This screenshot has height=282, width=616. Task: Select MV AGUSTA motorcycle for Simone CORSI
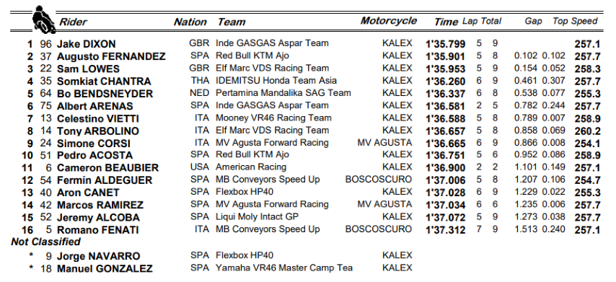(384, 142)
